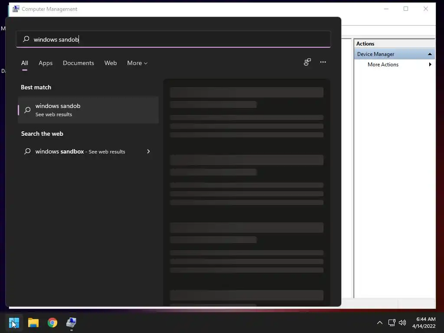Expand the More filters dropdown
Image resolution: width=444 pixels, height=333 pixels.
click(137, 63)
